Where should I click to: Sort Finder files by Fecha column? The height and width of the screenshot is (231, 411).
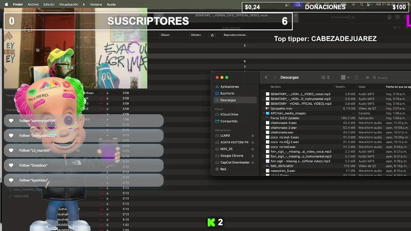tap(398, 87)
